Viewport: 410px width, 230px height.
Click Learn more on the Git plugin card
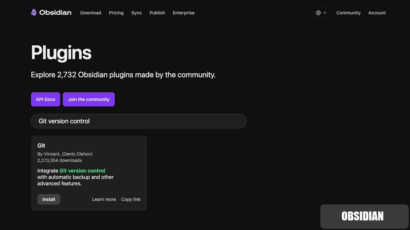coord(104,199)
